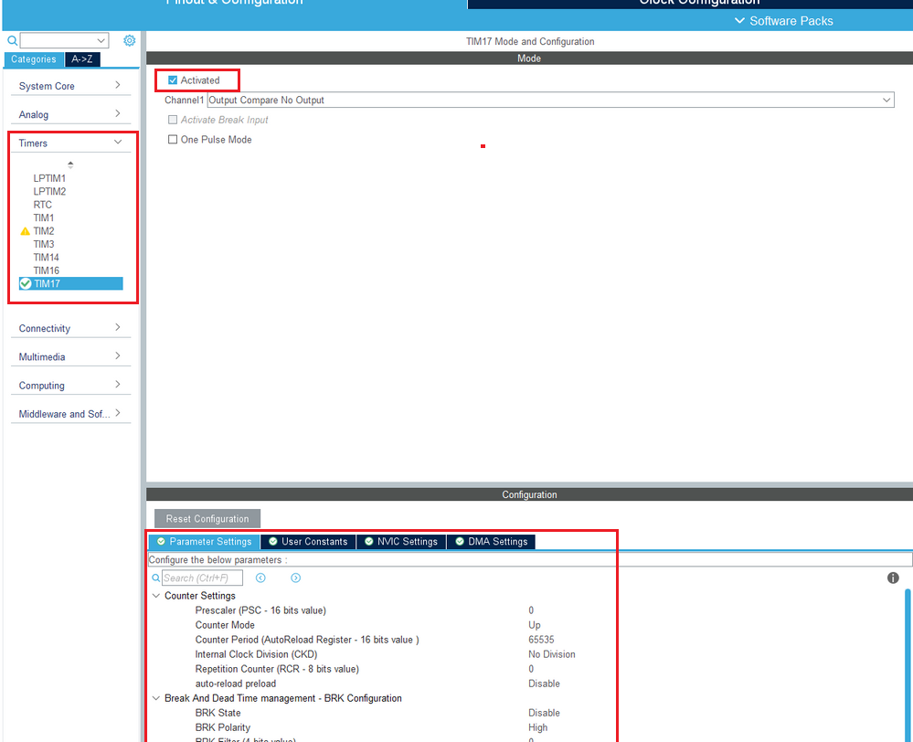Click the BRK Polarity value High

[538, 727]
